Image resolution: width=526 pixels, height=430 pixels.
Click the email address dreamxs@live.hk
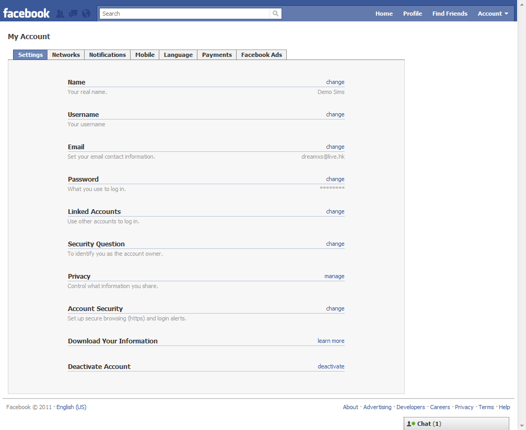click(323, 157)
